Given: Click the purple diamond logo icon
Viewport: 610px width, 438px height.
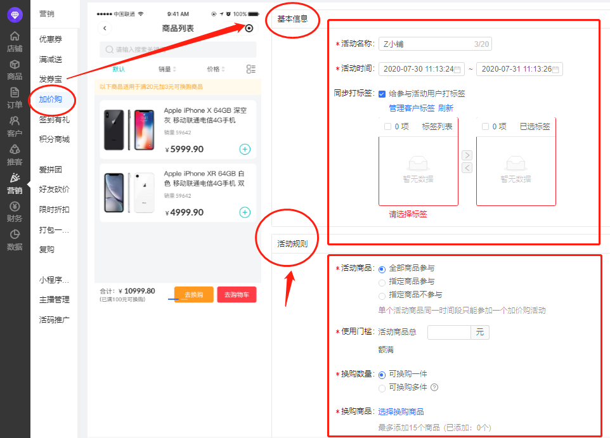Looking at the screenshot, I should (x=15, y=15).
